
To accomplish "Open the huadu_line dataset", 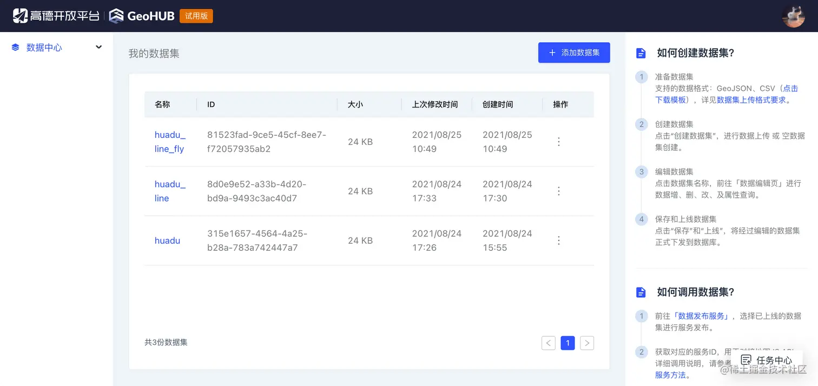I will pyautogui.click(x=170, y=191).
